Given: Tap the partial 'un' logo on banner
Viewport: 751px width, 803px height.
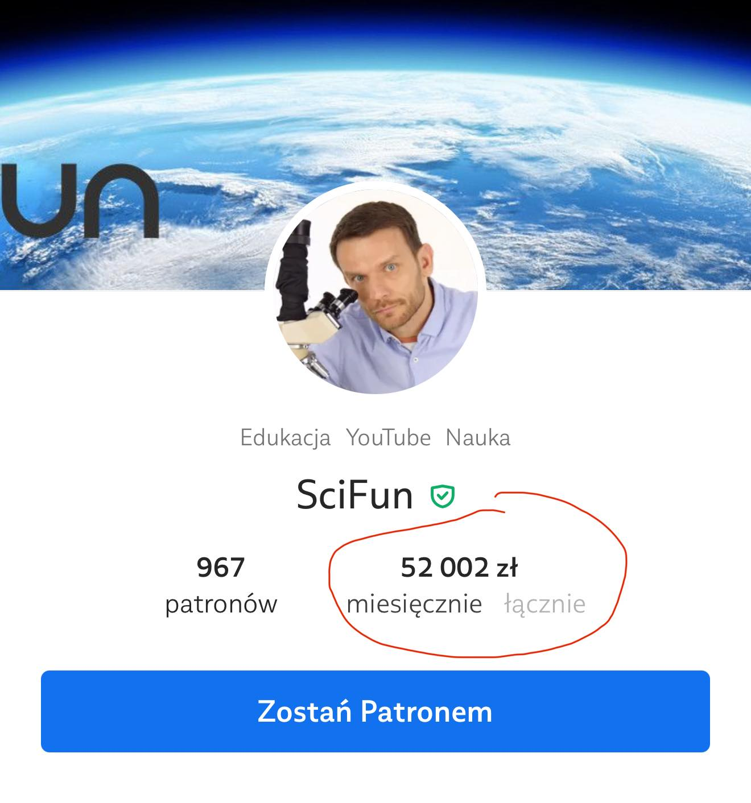Looking at the screenshot, I should (79, 200).
